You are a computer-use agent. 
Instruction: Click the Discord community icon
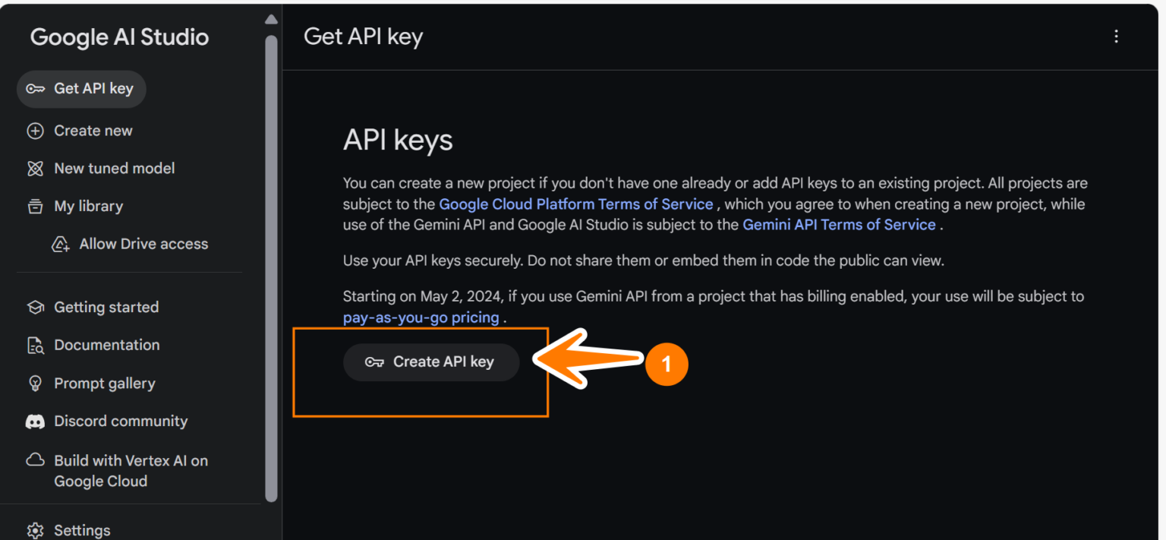[x=36, y=421]
